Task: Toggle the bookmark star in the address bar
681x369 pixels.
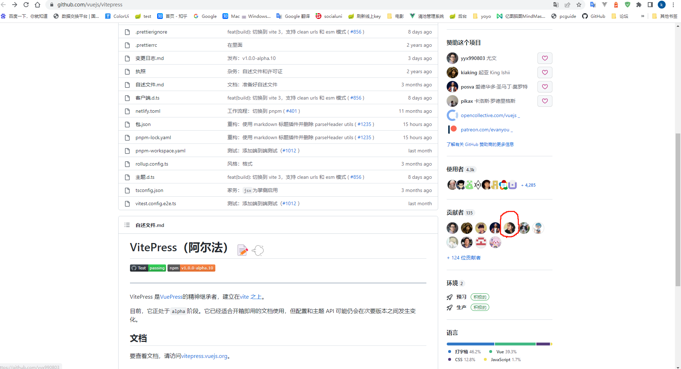Action: point(579,5)
